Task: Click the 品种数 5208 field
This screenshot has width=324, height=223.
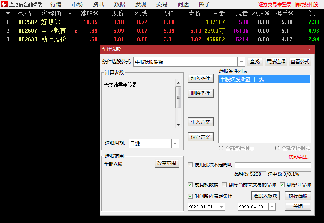Action: [x=258, y=174]
